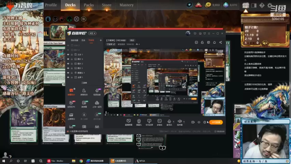The image size is (291, 164).
Task: Hide the 全屏 1 fullscreen source
Action: [x=68, y=77]
